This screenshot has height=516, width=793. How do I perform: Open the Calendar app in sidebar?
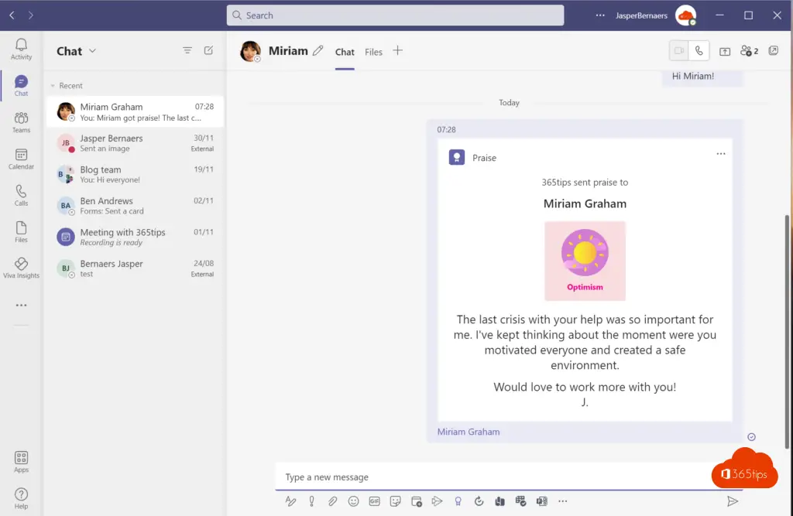tap(21, 159)
